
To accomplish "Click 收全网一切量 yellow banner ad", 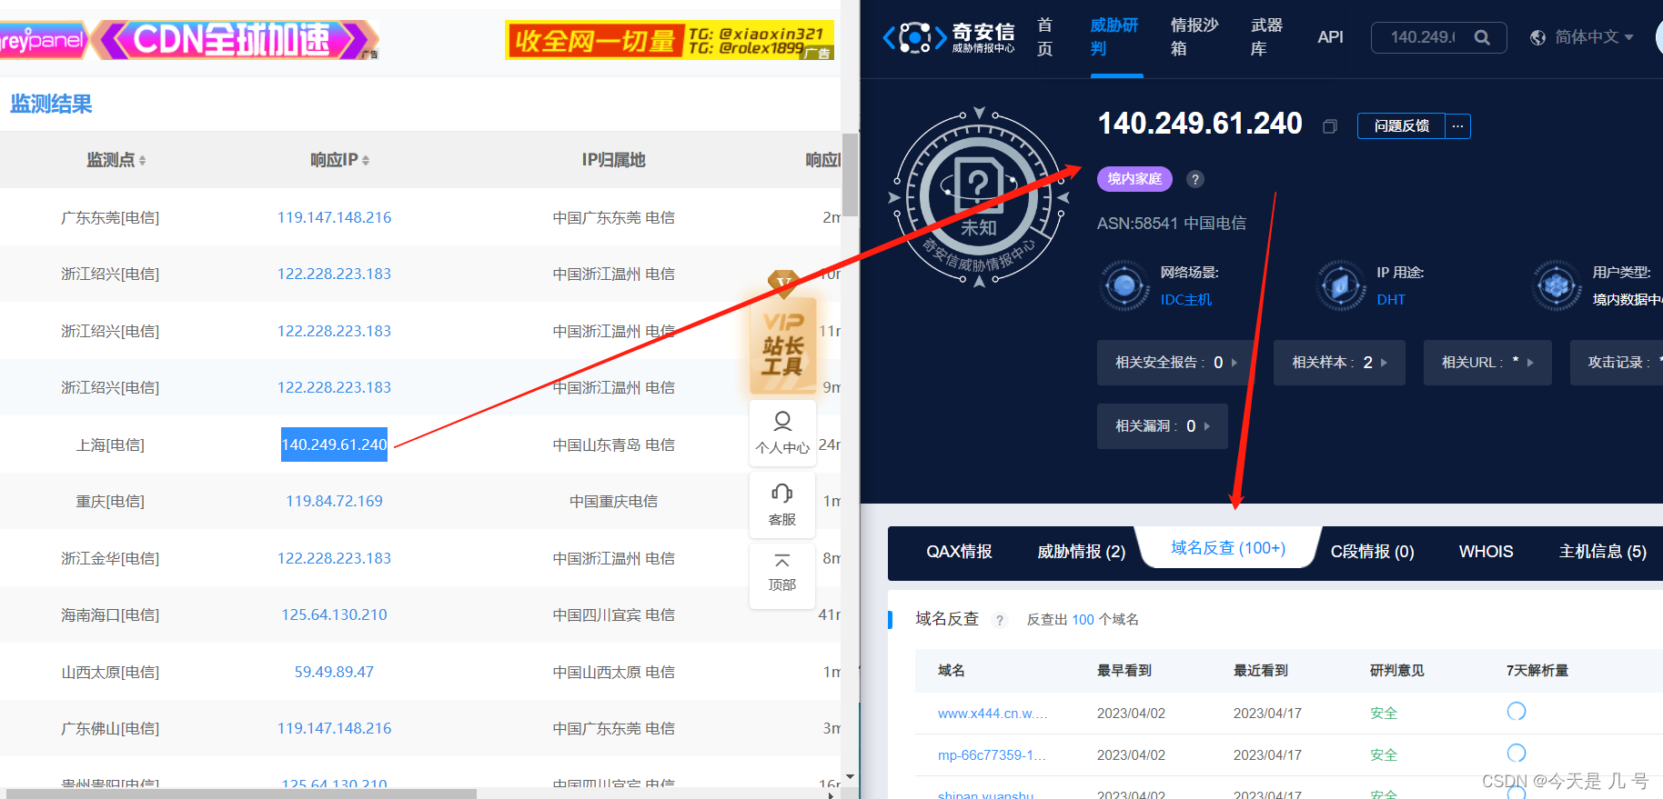I will [670, 40].
